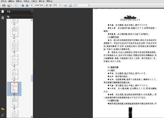This screenshot has height=118, width=164.
Task: Open the 帮助 (Help) menu
Action: point(49,1)
